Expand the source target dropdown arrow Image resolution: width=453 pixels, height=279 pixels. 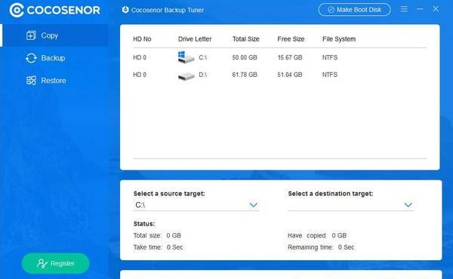pos(253,205)
